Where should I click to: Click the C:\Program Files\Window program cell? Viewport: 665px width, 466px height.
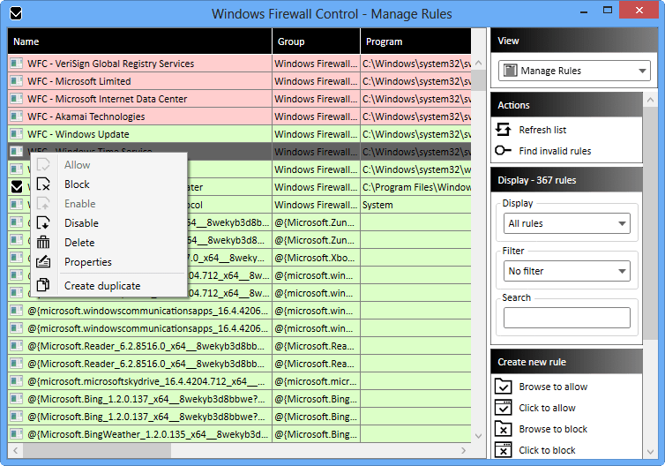pyautogui.click(x=415, y=187)
